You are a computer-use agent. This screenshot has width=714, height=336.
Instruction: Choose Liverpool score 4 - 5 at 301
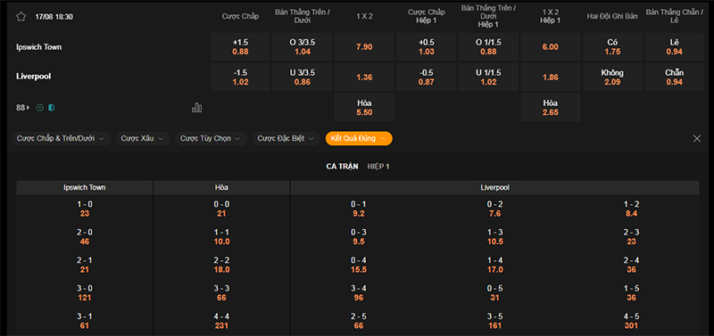(632, 321)
